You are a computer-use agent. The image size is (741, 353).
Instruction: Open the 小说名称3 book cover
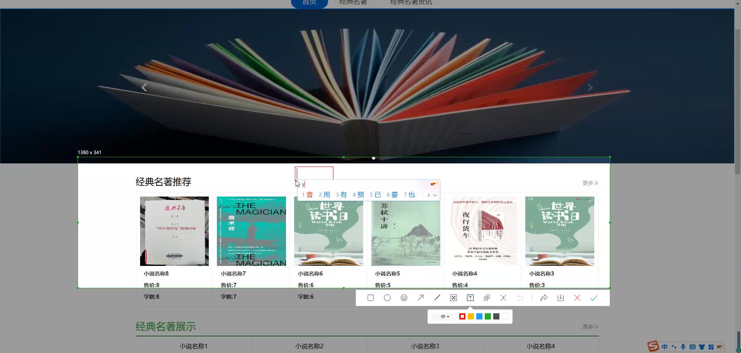coord(560,231)
